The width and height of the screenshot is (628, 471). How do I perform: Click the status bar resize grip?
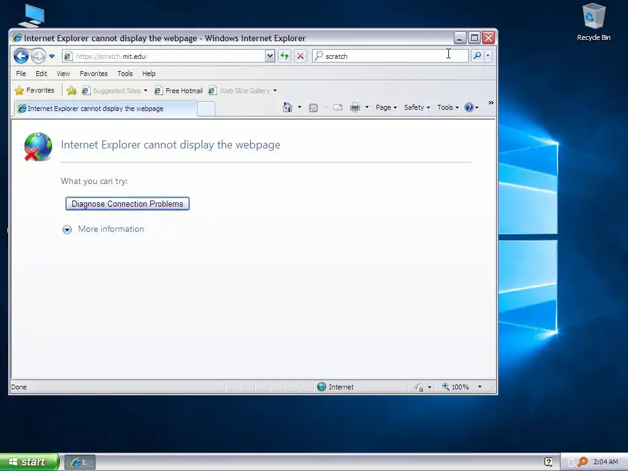click(x=492, y=389)
